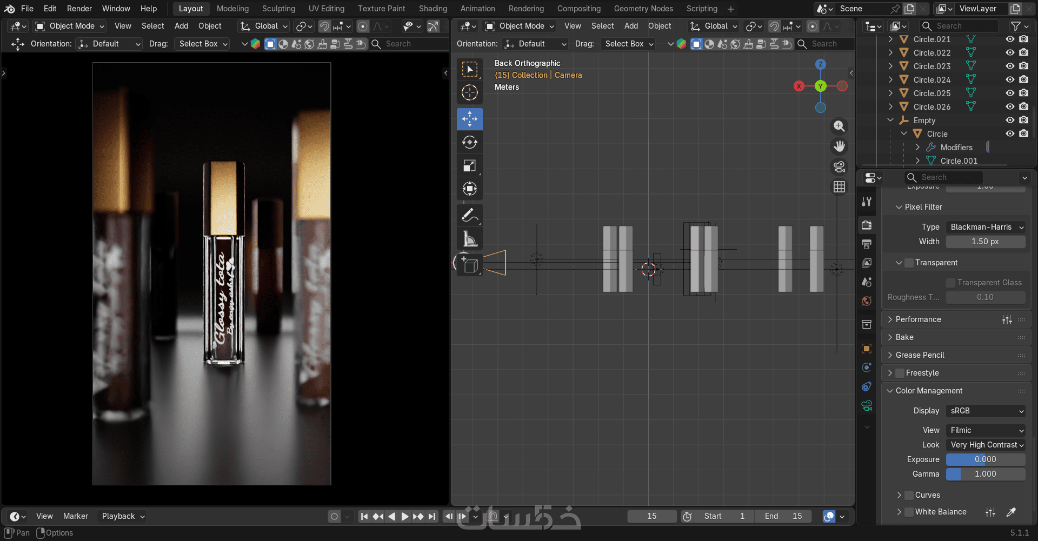Viewport: 1038px width, 541px height.
Task: Open the Object Data camera properties tab
Action: tap(867, 405)
